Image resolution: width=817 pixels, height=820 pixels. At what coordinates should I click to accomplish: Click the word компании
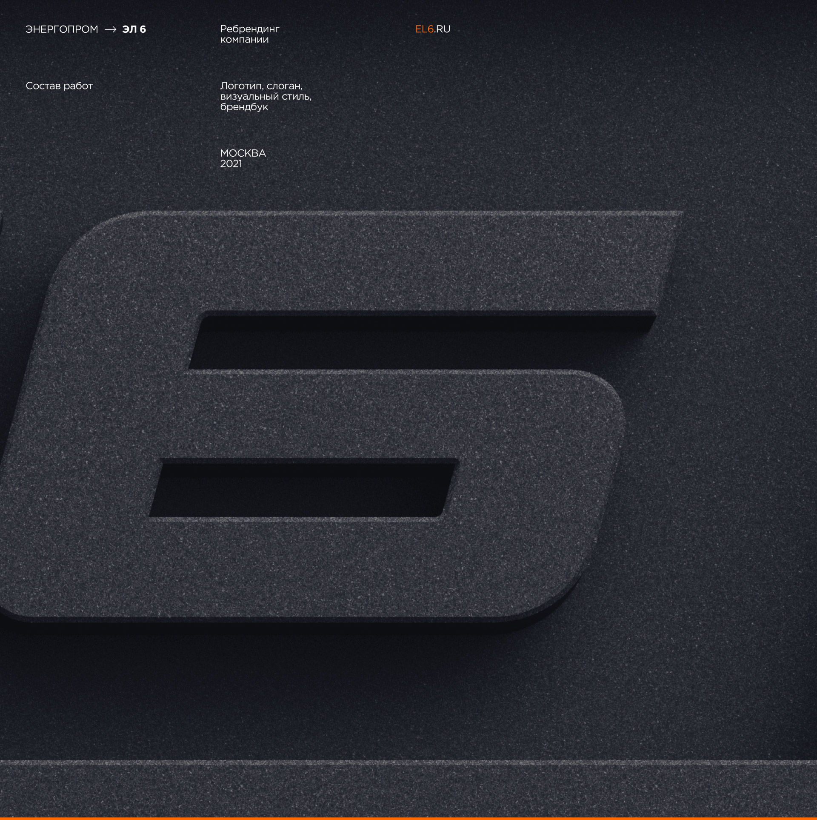(244, 40)
